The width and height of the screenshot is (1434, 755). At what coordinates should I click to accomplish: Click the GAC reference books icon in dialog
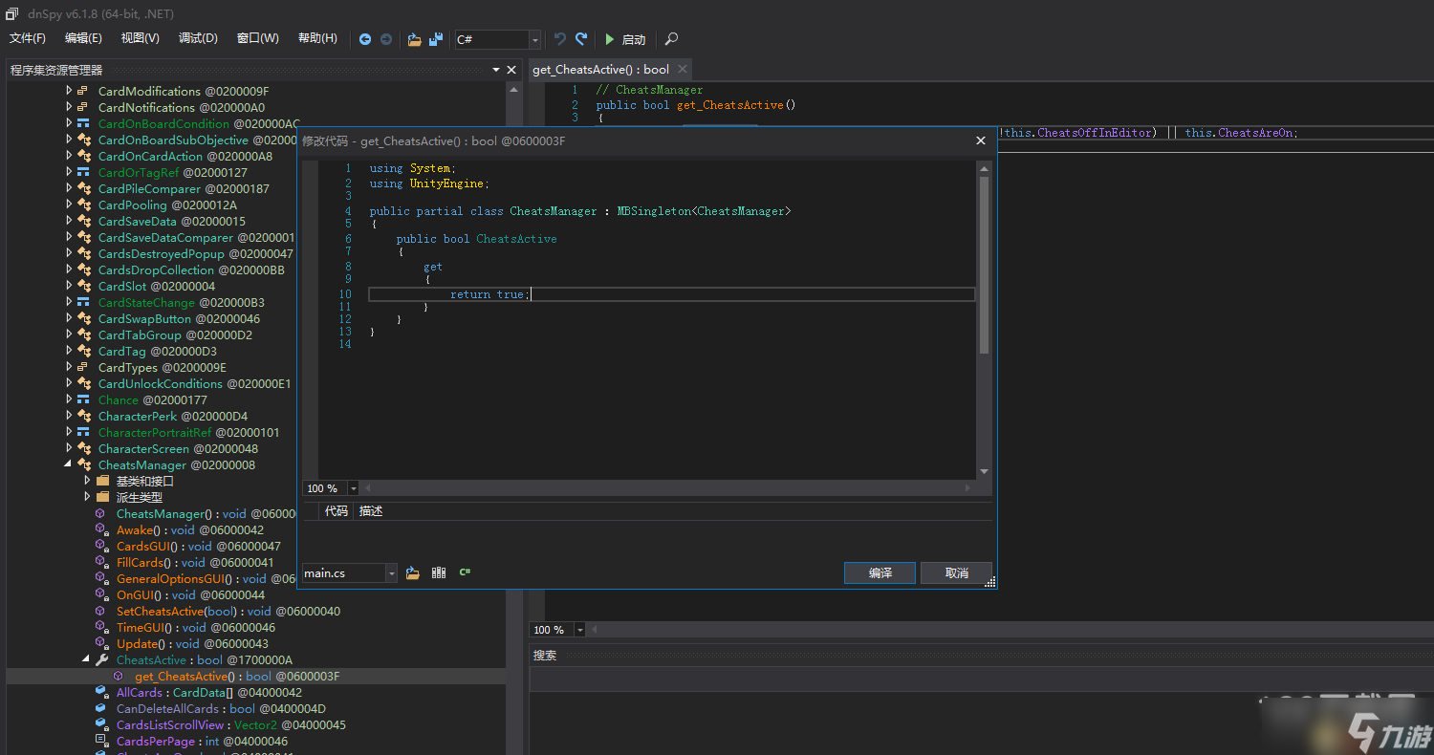439,572
